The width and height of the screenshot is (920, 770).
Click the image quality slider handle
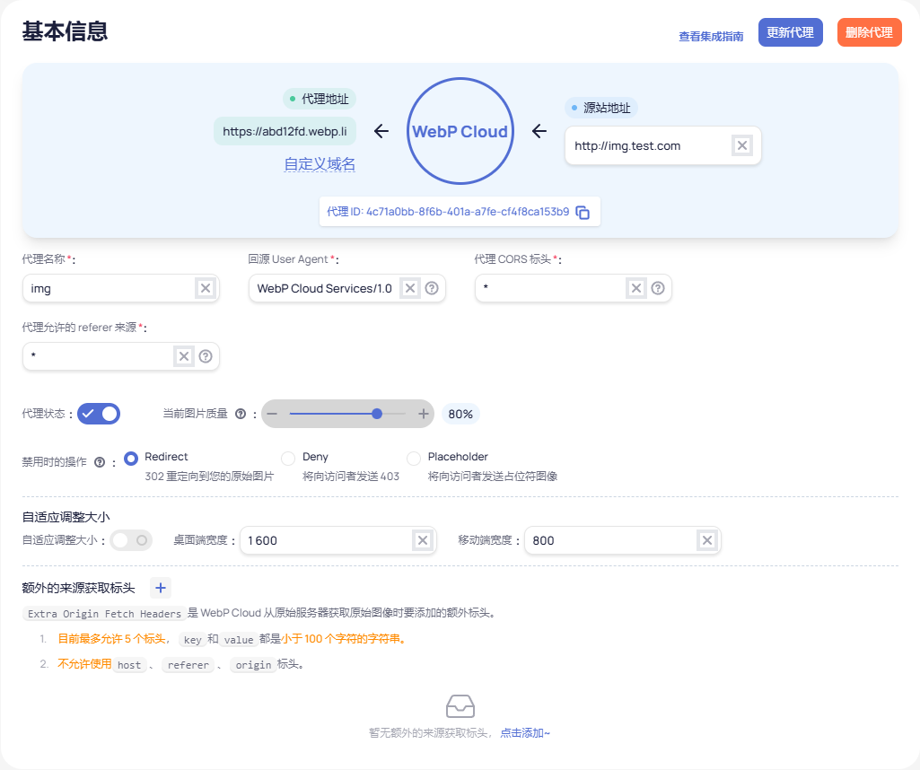377,414
